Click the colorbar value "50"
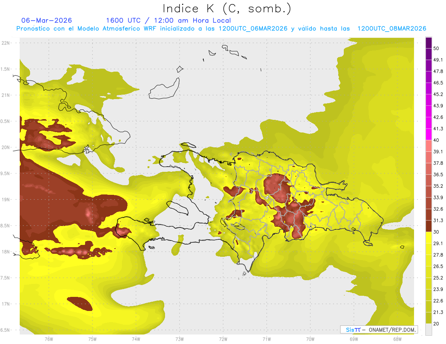Screen dimensions: 446x344 pos(436,49)
